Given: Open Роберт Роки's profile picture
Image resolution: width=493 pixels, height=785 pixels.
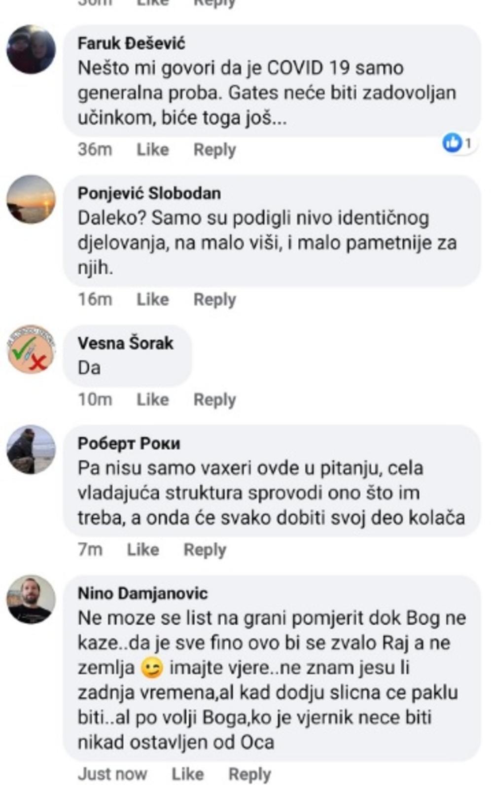Looking at the screenshot, I should 31,450.
